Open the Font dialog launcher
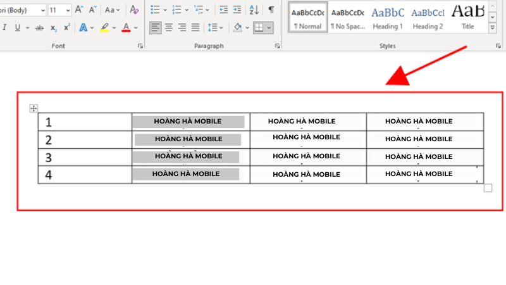Image resolution: width=506 pixels, height=285 pixels. tap(140, 46)
